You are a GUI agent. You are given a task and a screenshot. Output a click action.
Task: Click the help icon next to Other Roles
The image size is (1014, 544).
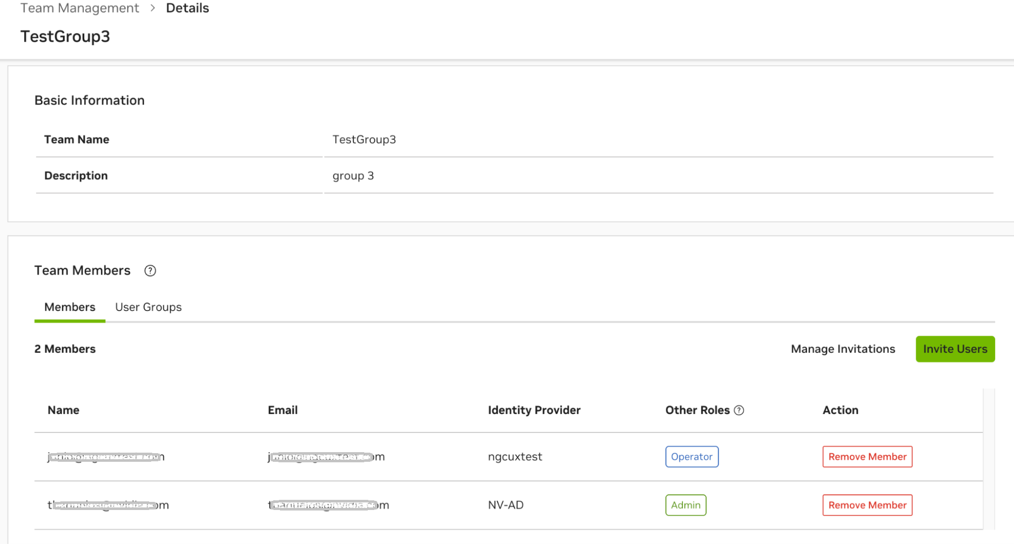click(740, 410)
